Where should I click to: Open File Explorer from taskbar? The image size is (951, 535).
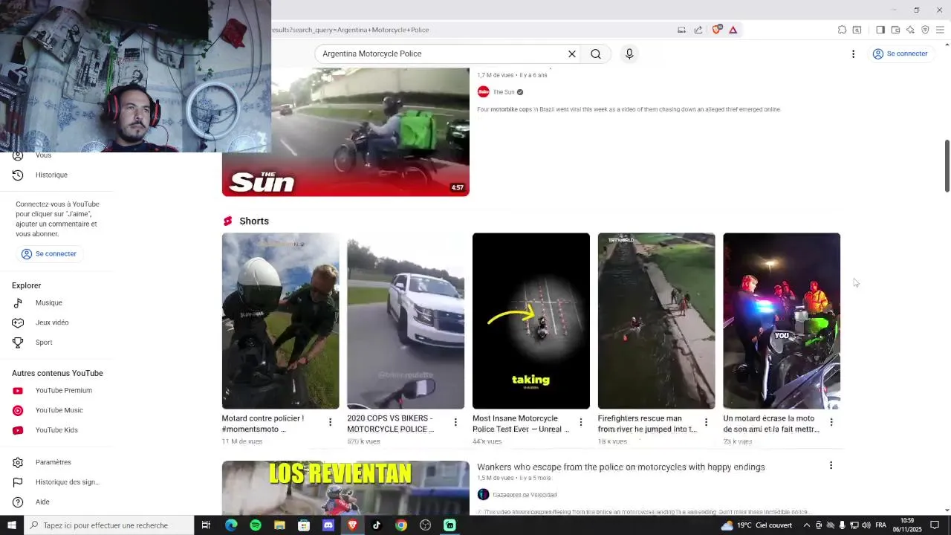point(279,525)
